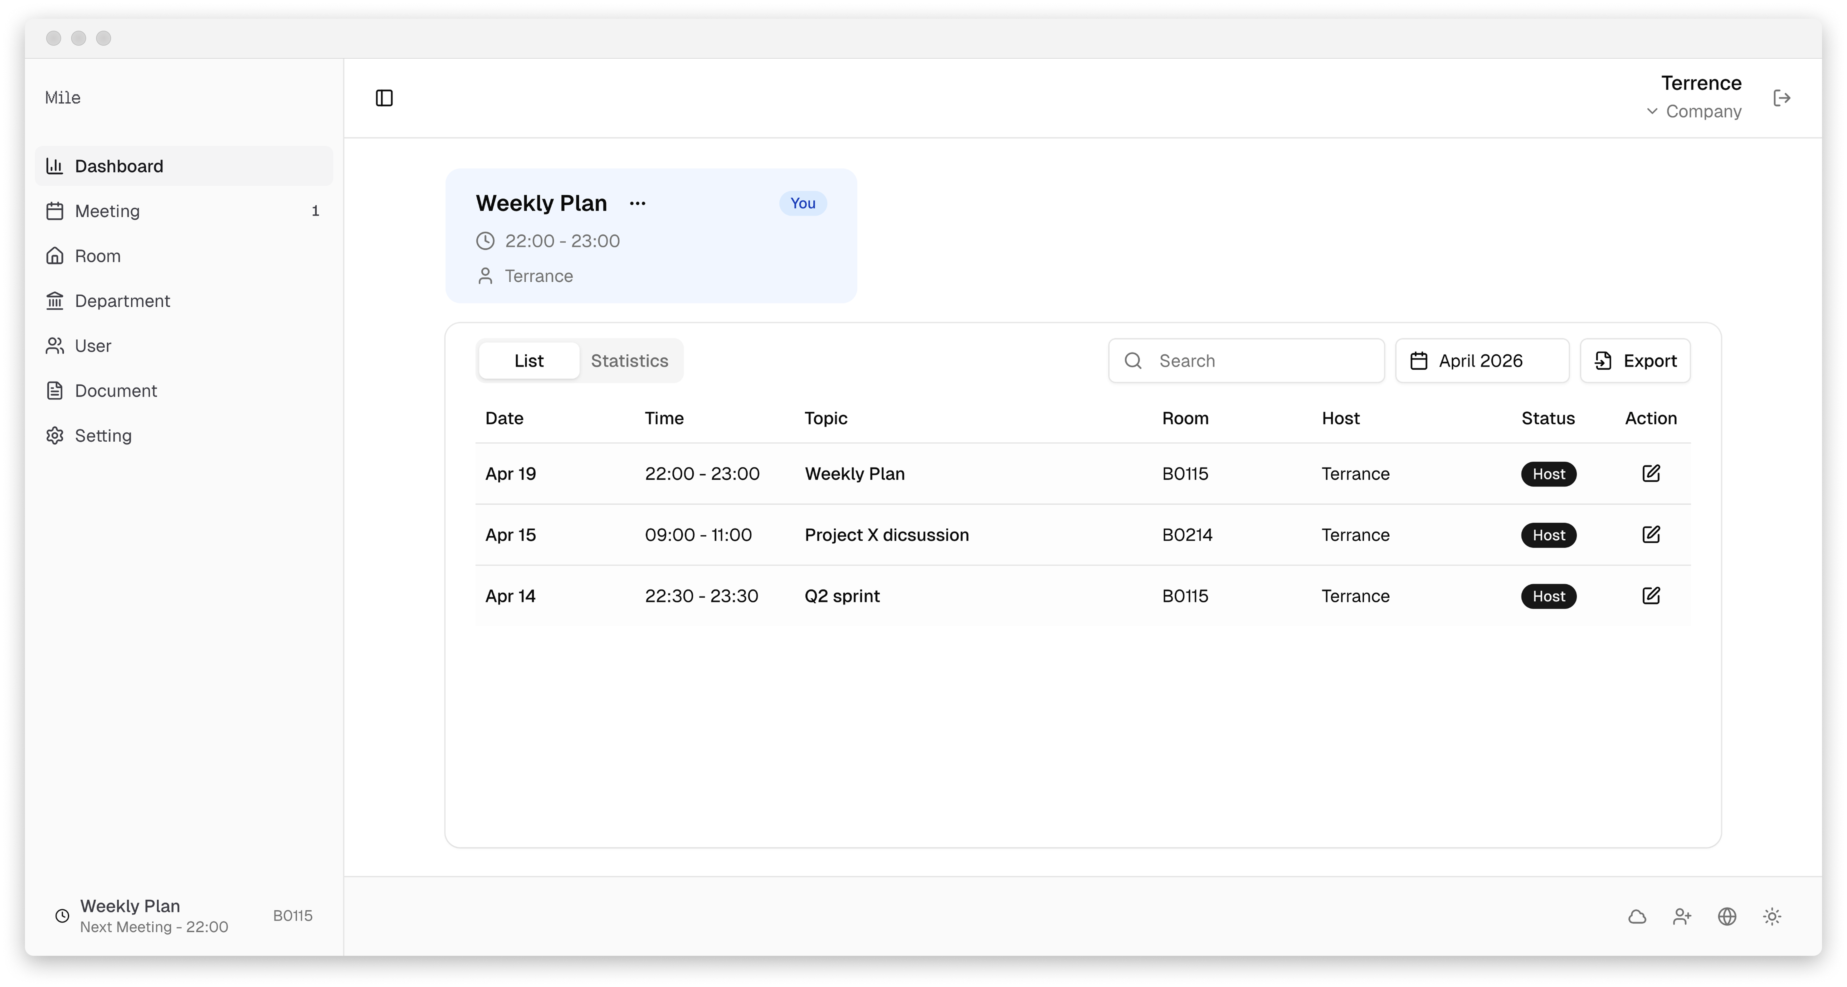1847x987 pixels.
Task: Click the Host status badge for Apr 19
Action: tap(1549, 474)
